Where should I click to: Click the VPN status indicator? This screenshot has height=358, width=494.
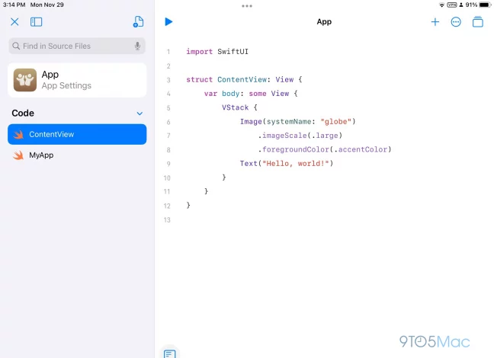coord(452,5)
